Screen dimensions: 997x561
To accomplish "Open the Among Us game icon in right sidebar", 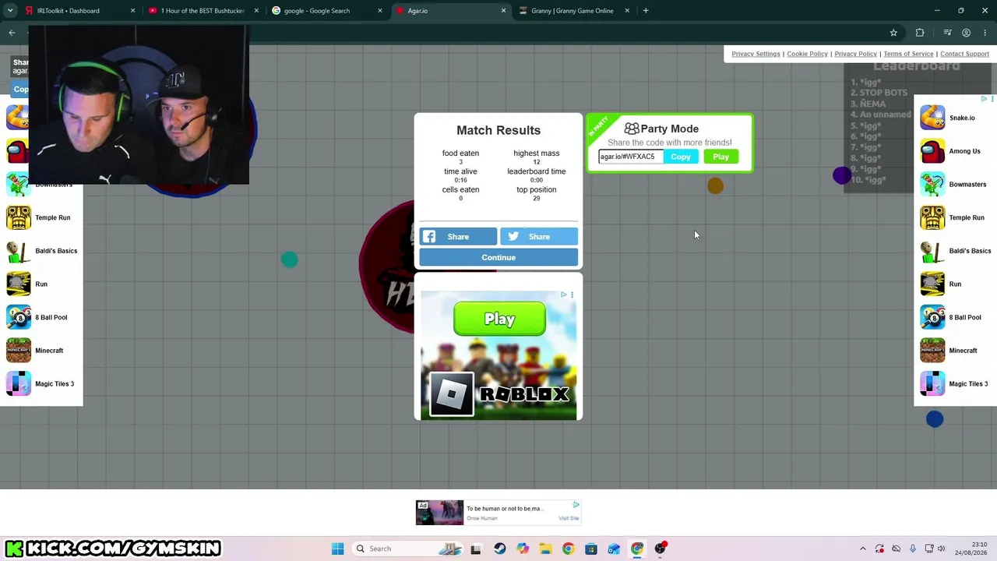I will point(932,151).
